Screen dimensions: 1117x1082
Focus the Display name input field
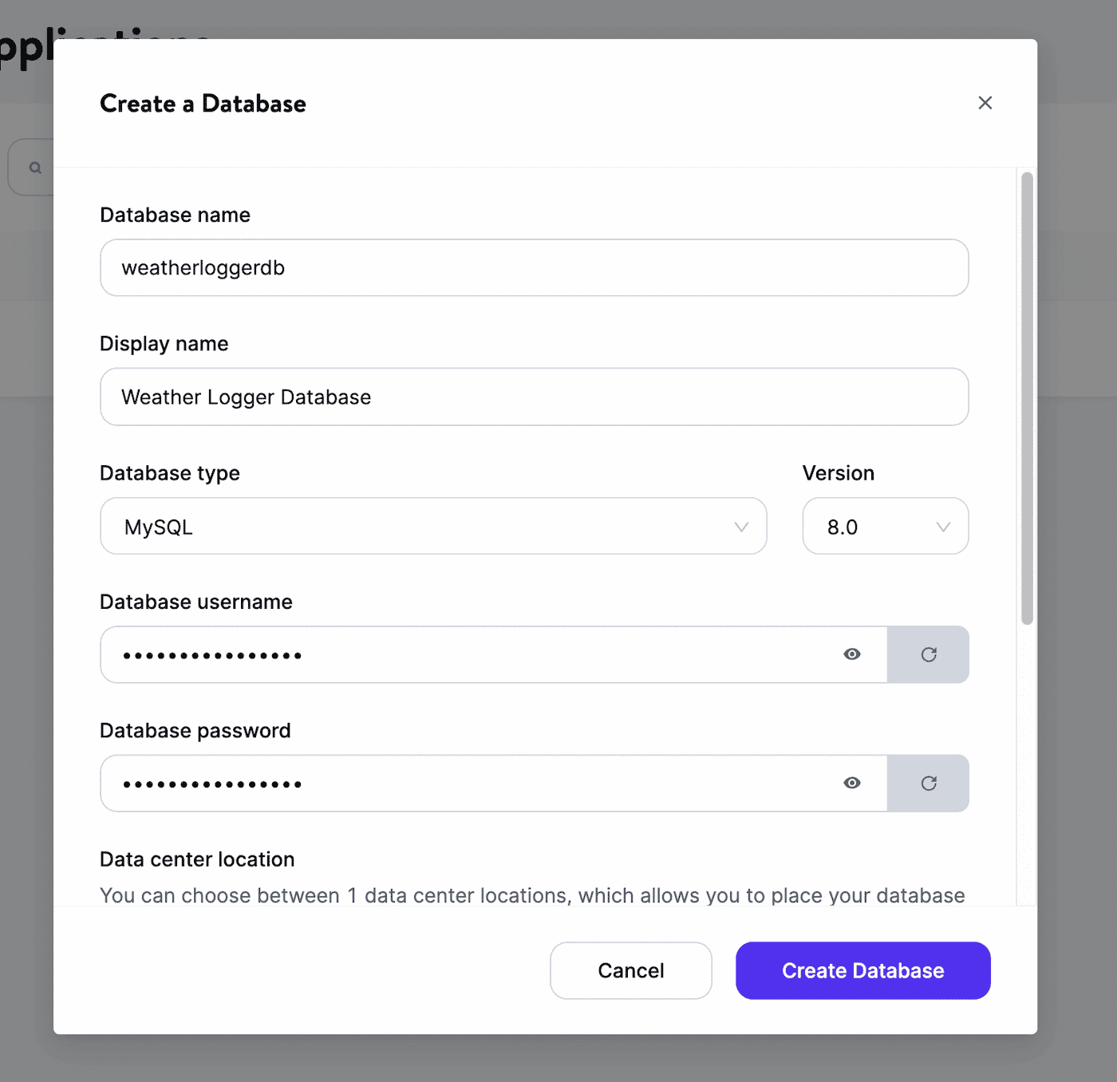point(535,397)
